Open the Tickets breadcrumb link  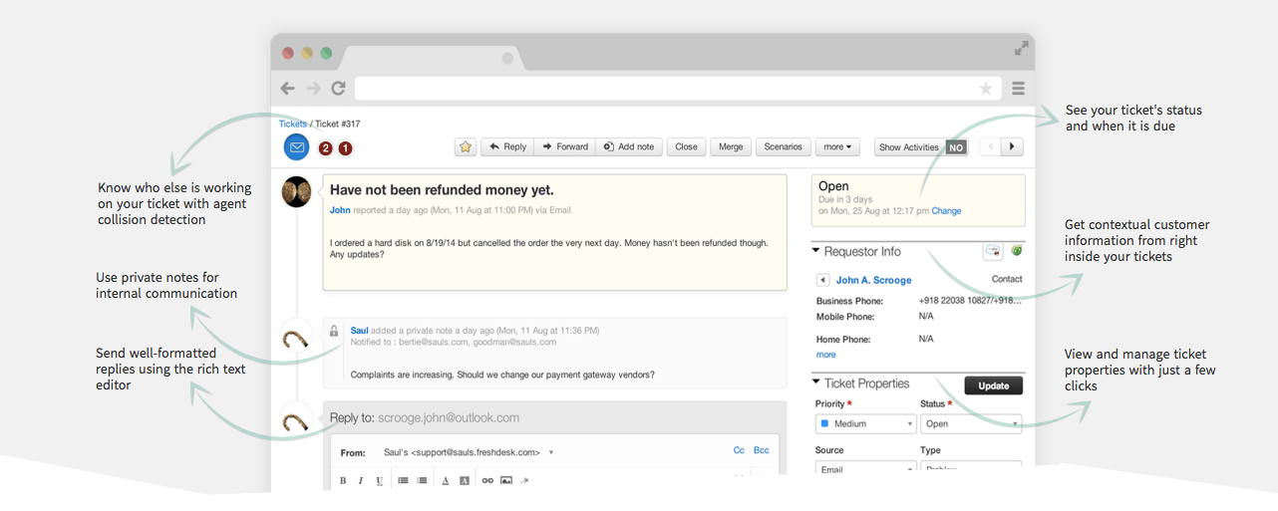[x=293, y=125]
